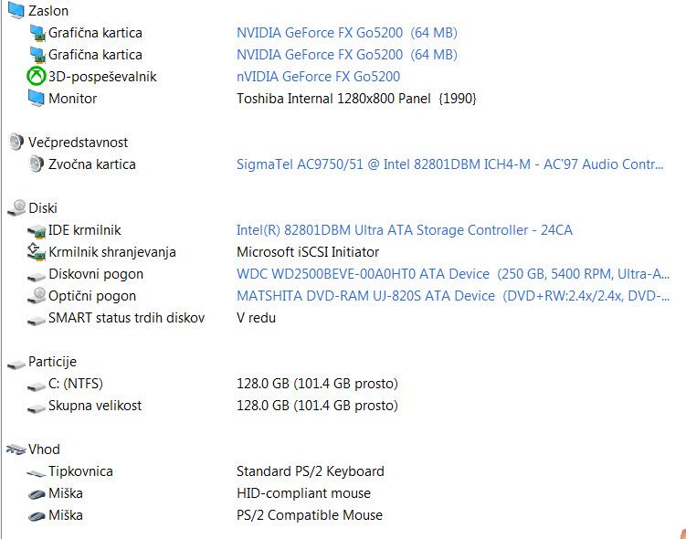This screenshot has height=539, width=686.
Task: Open the nVIDIA GeForce FX Go5200 accelerator link
Action: coord(318,77)
